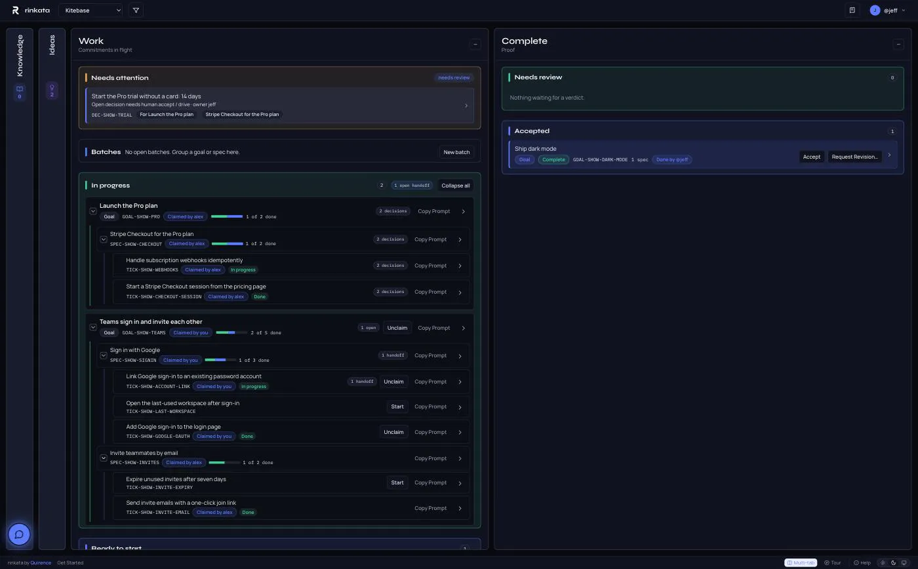Collapse the Launch the Pro plan goal
The height and width of the screenshot is (569, 918).
93,211
